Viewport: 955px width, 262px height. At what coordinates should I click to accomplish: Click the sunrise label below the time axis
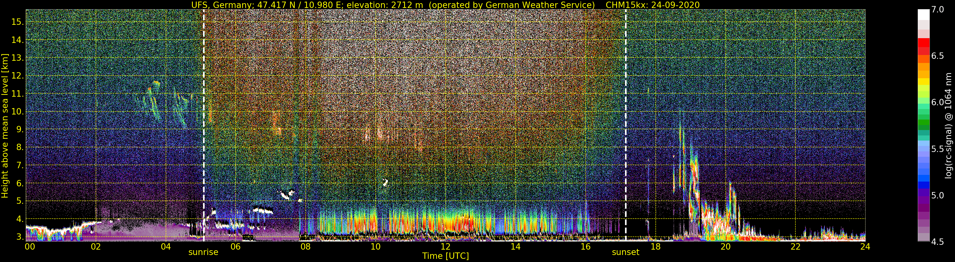coord(203,252)
